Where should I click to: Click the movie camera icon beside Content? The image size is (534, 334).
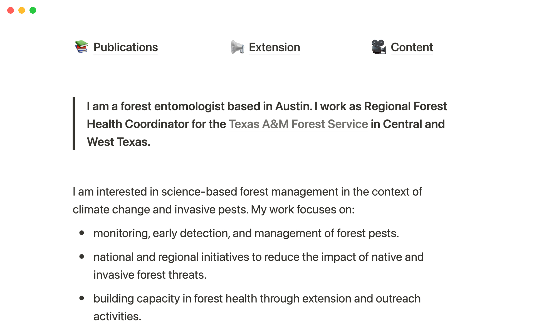(x=379, y=47)
